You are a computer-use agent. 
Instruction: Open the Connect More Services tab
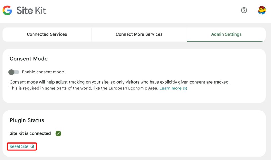click(139, 34)
